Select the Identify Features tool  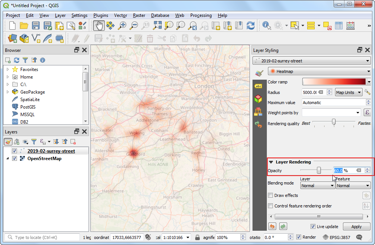(266, 26)
